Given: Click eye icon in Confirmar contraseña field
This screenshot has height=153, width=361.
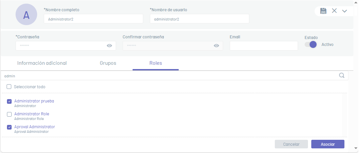Looking at the screenshot, I should (x=216, y=46).
